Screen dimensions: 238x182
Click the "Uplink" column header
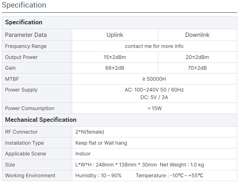[115, 35]
